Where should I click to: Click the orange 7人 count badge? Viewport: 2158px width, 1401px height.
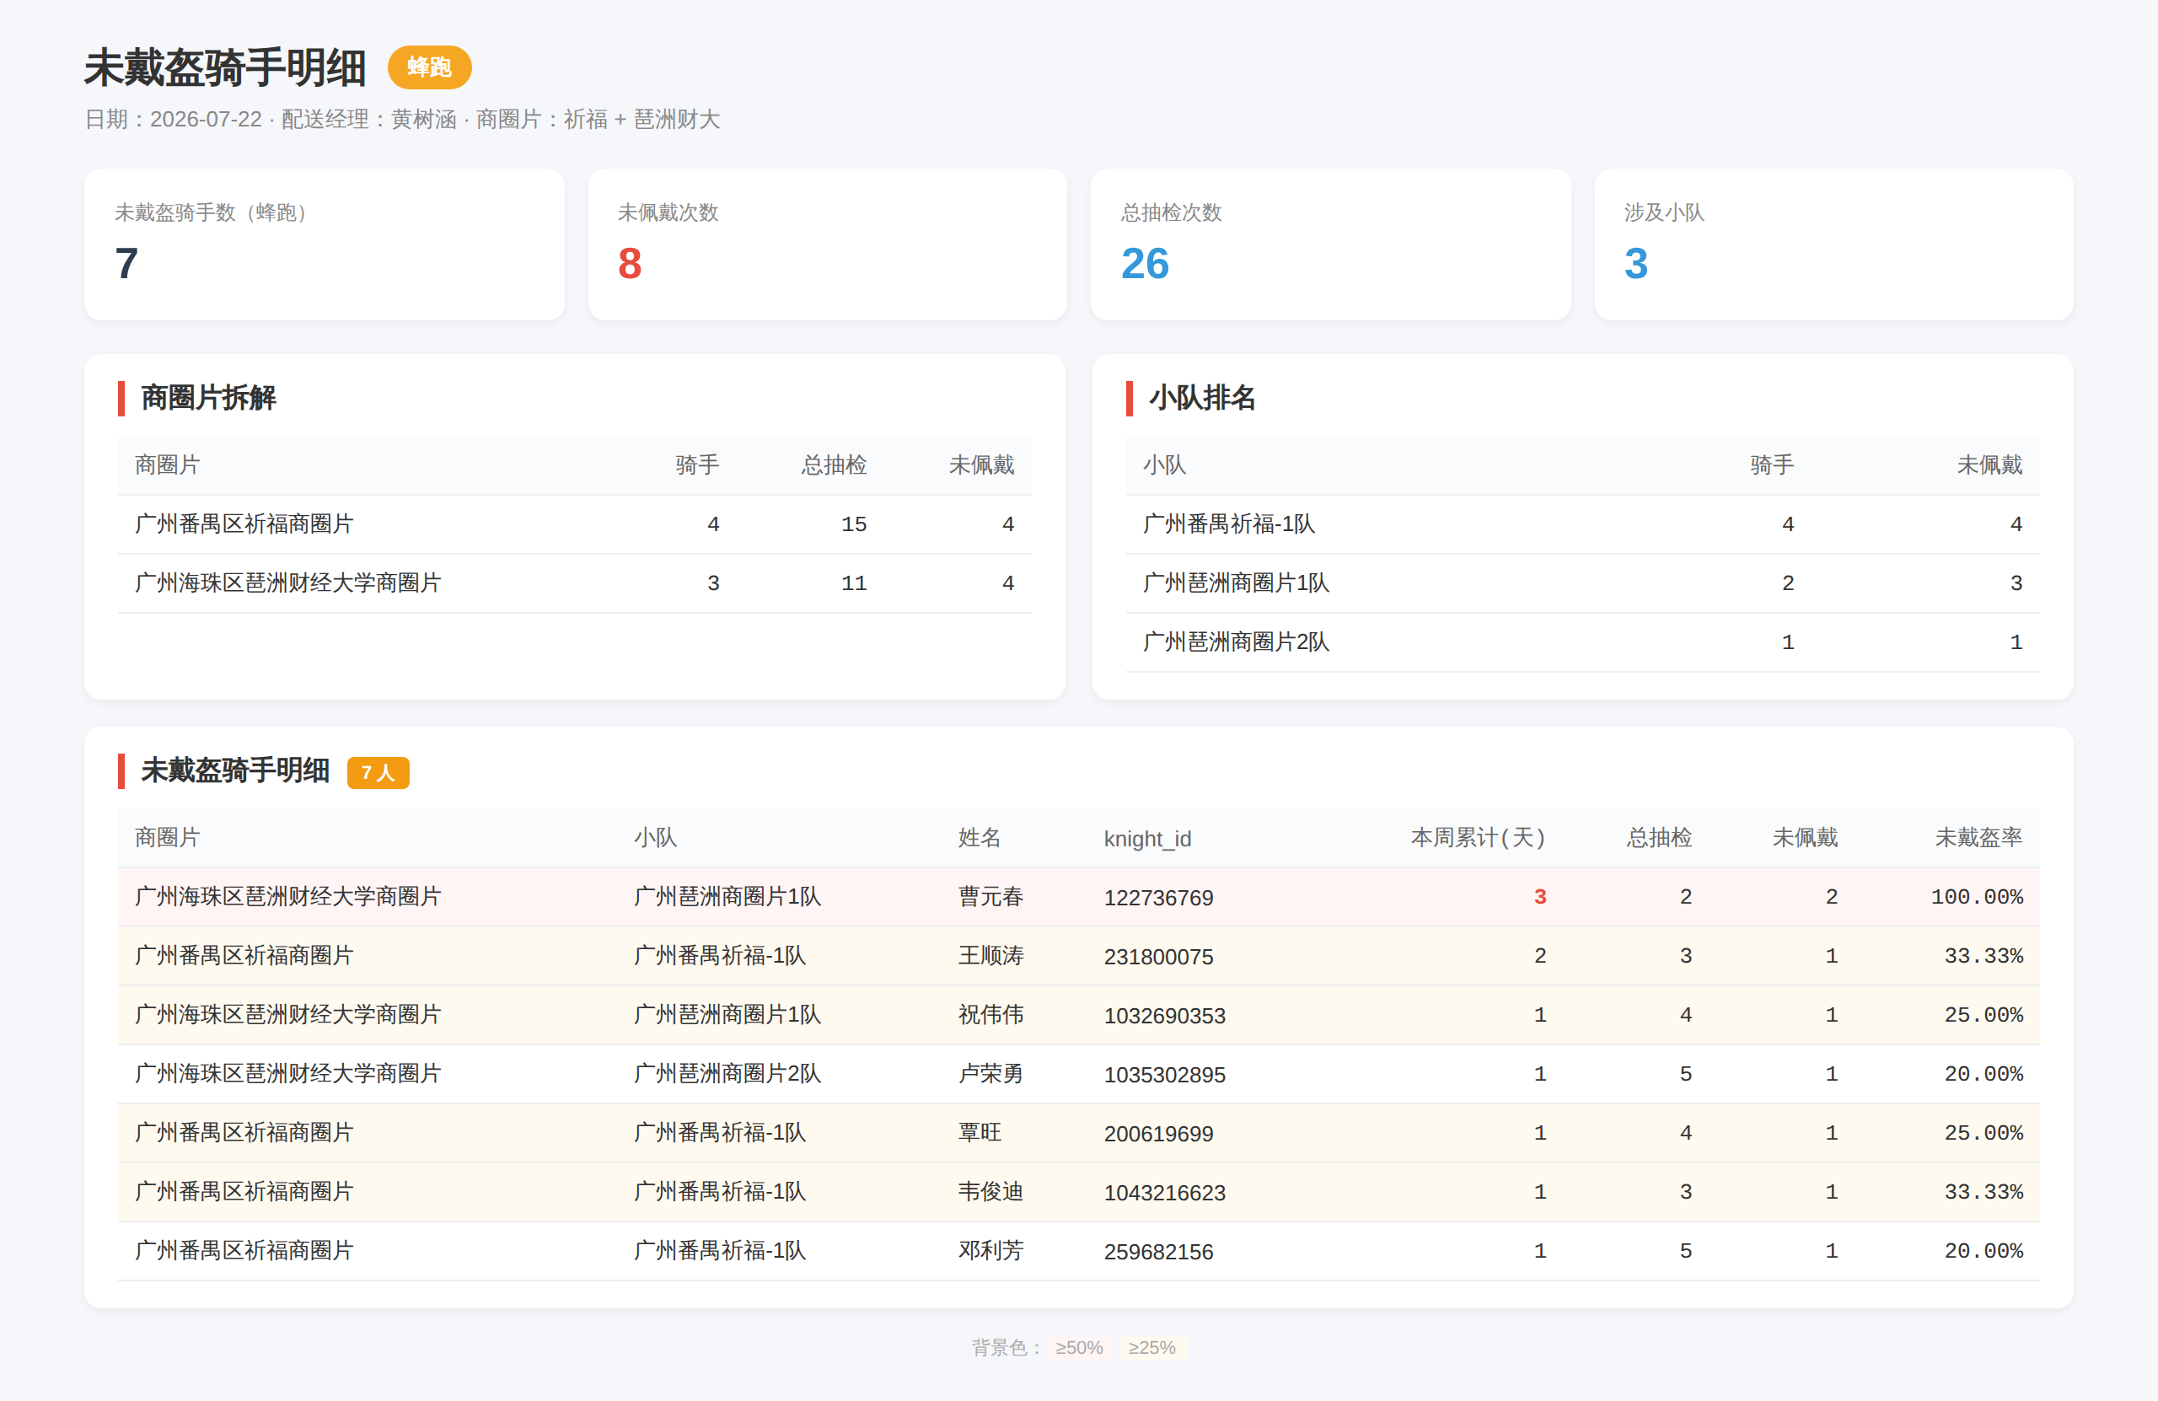pos(378,773)
